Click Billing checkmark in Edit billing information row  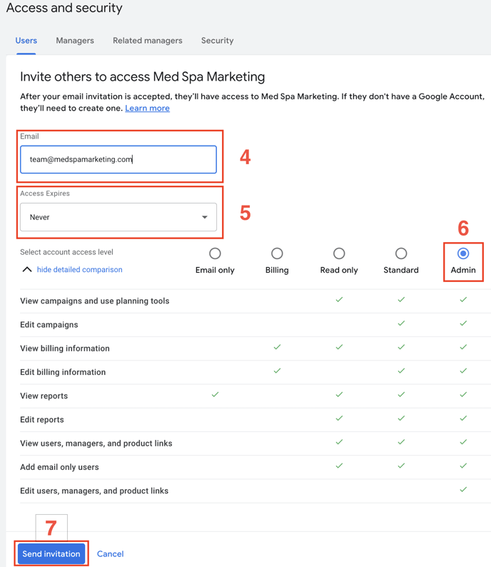tap(277, 371)
